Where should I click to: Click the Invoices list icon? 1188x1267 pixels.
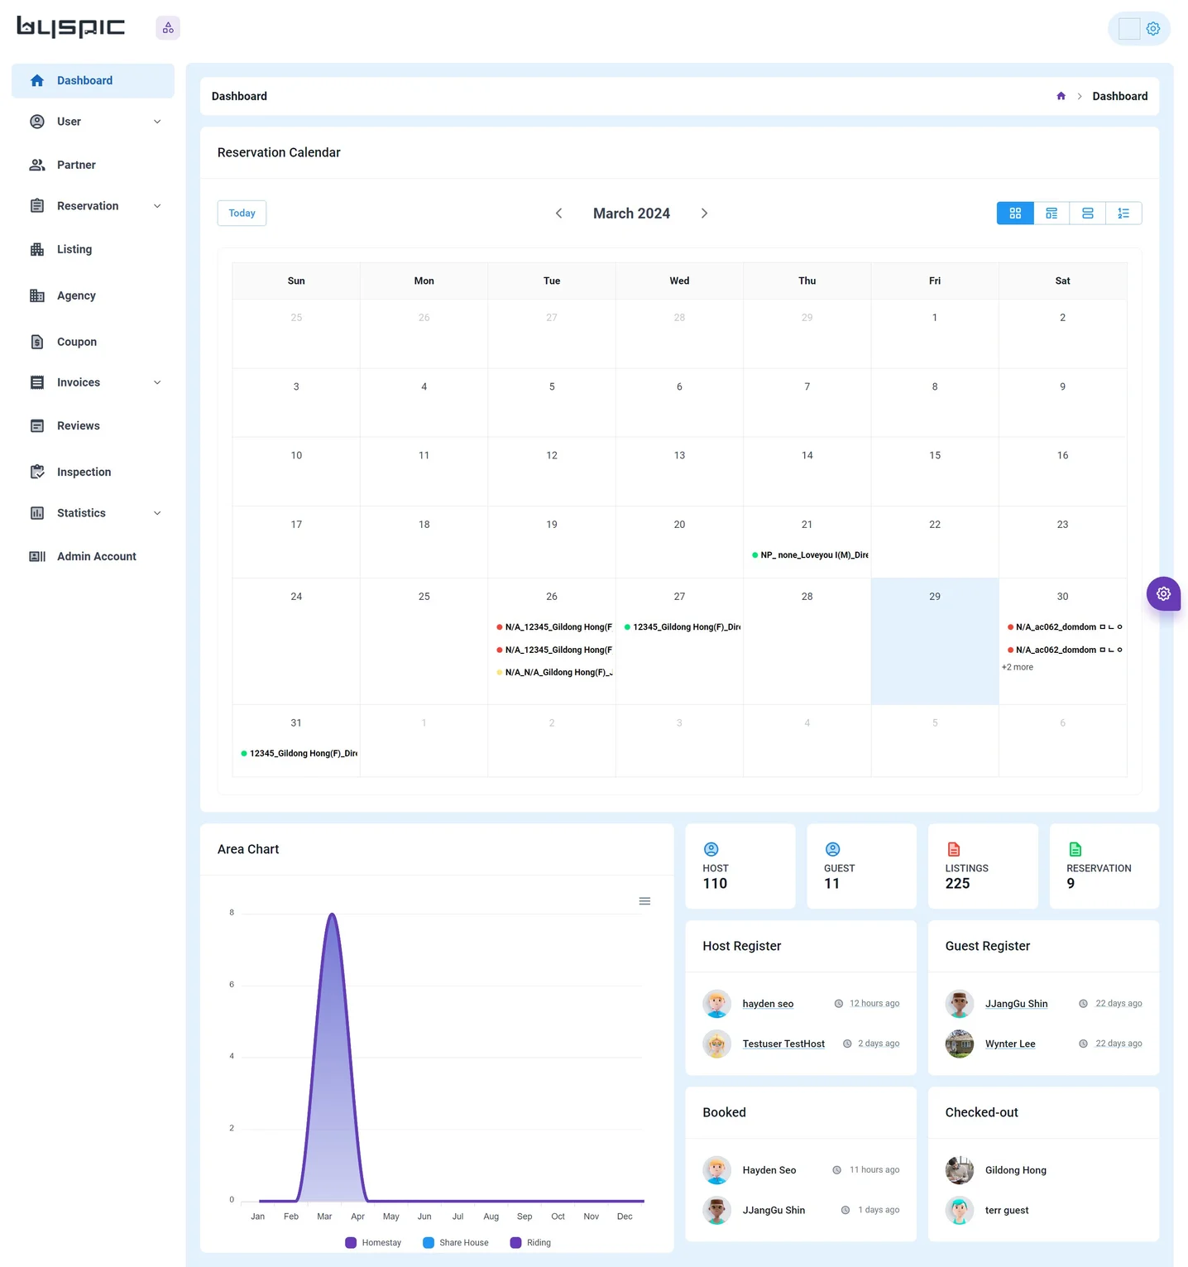click(37, 382)
